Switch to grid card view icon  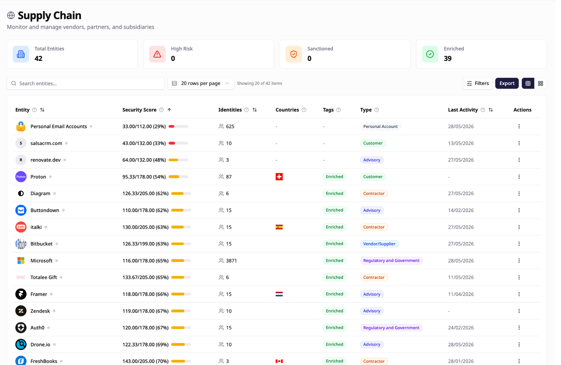click(x=540, y=83)
